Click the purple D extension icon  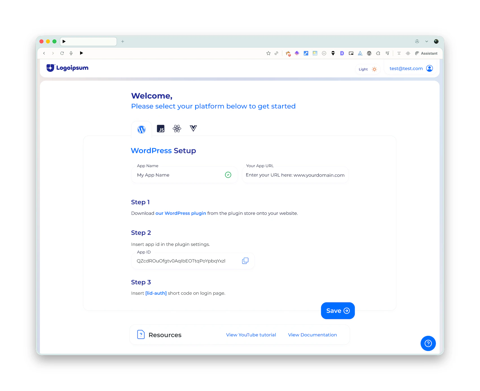pyautogui.click(x=342, y=53)
